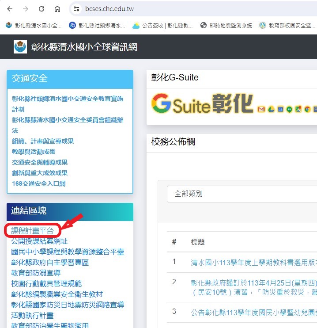Open 168交通安全入口網 link

coord(39,183)
